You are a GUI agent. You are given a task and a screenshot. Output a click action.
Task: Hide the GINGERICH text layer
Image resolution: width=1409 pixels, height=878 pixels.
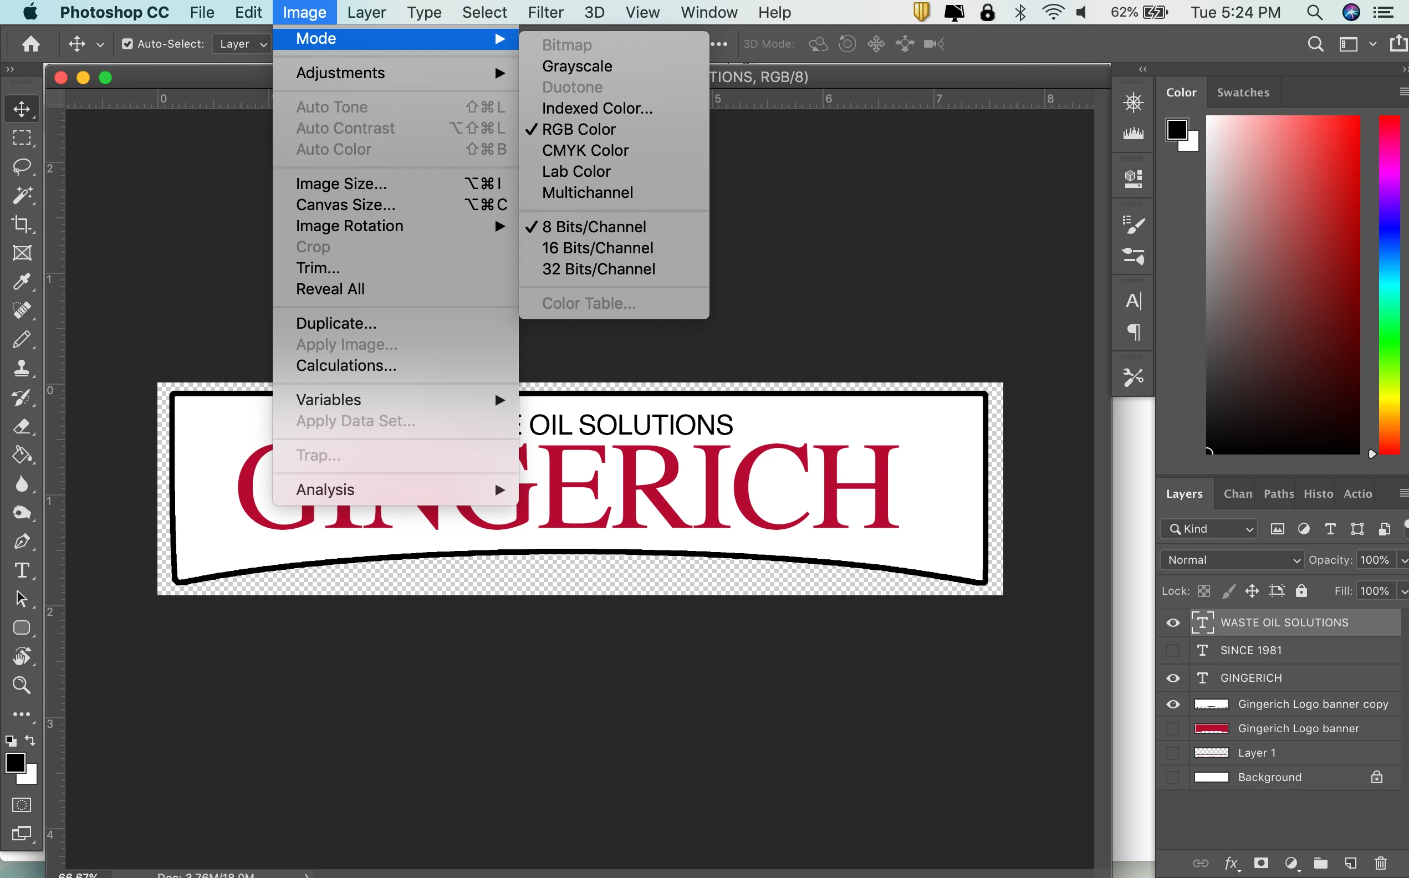(x=1173, y=678)
